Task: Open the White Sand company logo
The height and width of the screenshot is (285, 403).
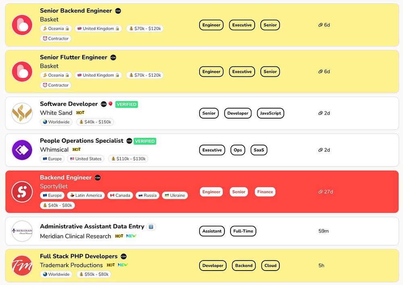Action: 22,113
